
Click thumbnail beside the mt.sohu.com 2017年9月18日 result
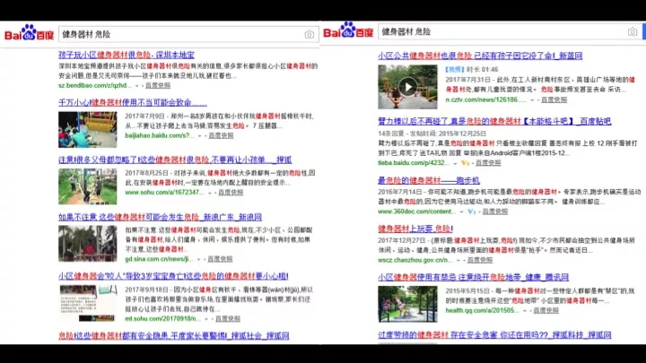point(87,303)
